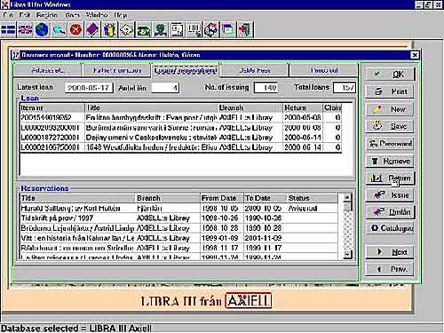Click the Return button
Screen dimensions: 444x333
pos(390,178)
